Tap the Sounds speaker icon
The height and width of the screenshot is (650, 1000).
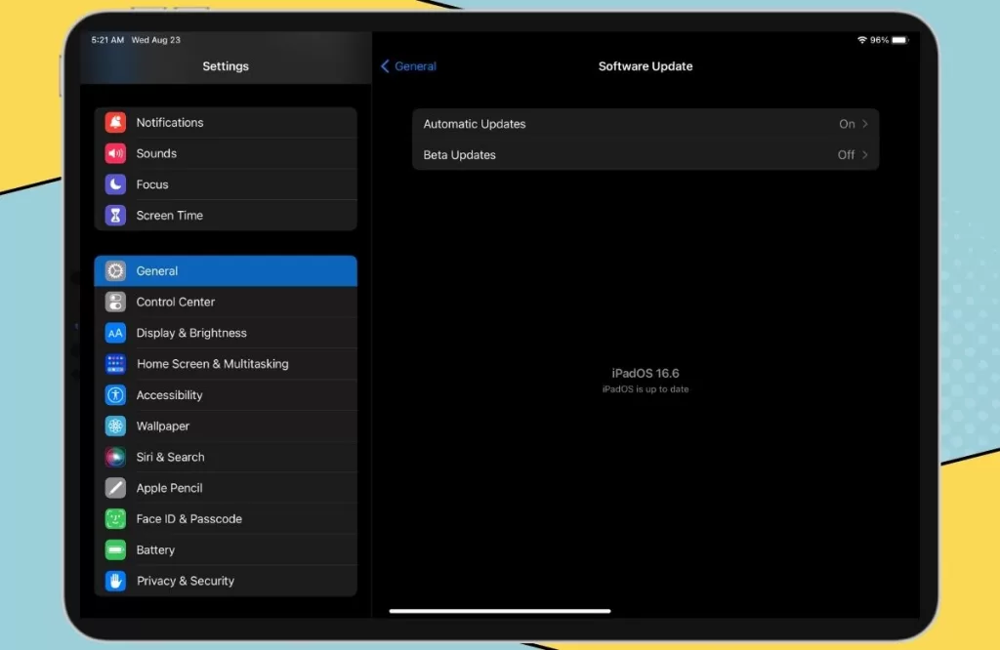coord(115,153)
